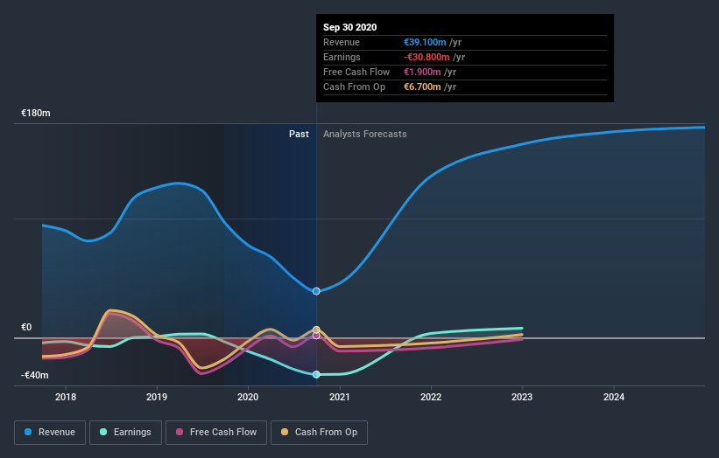Click the 'Analysts Forecasts' section label
Screen dimensions: 719x458
coord(365,134)
